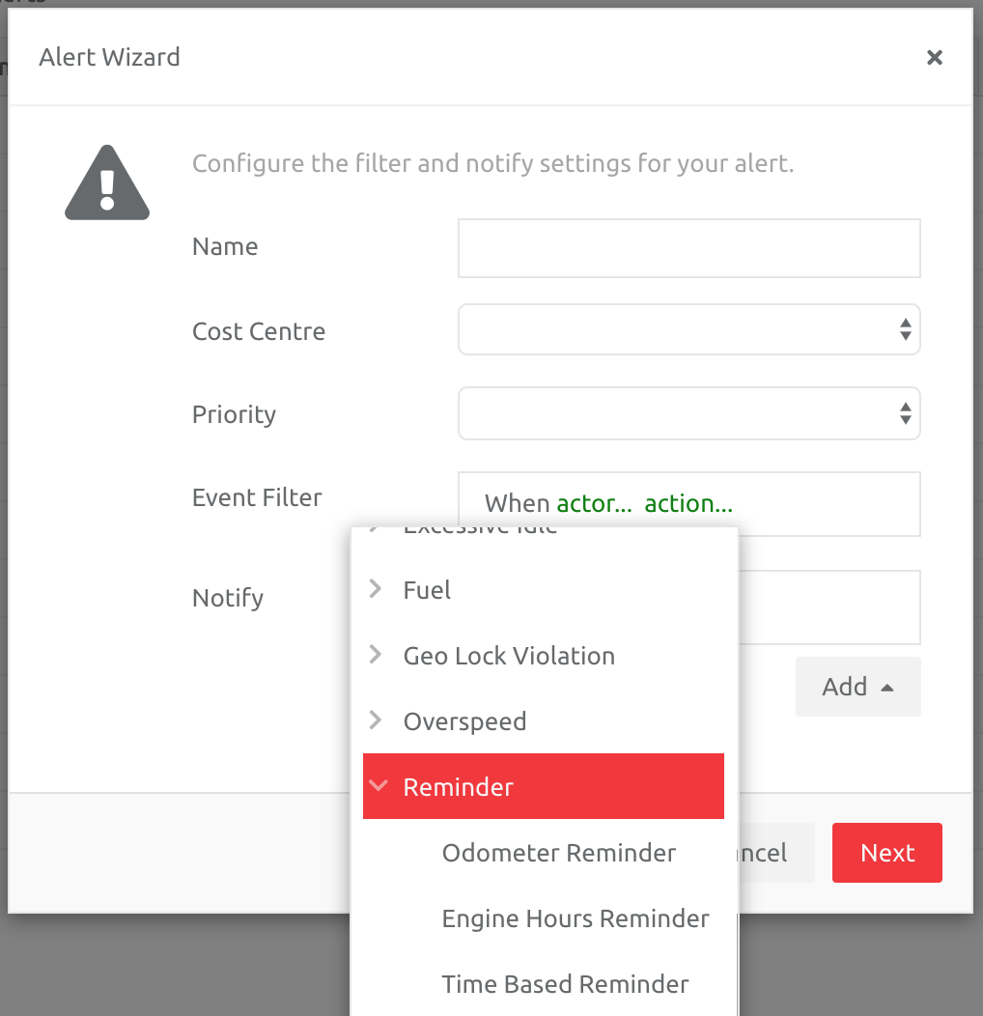Viewport: 983px width, 1016px height.
Task: Click the warning triangle alert icon
Action: tap(106, 183)
